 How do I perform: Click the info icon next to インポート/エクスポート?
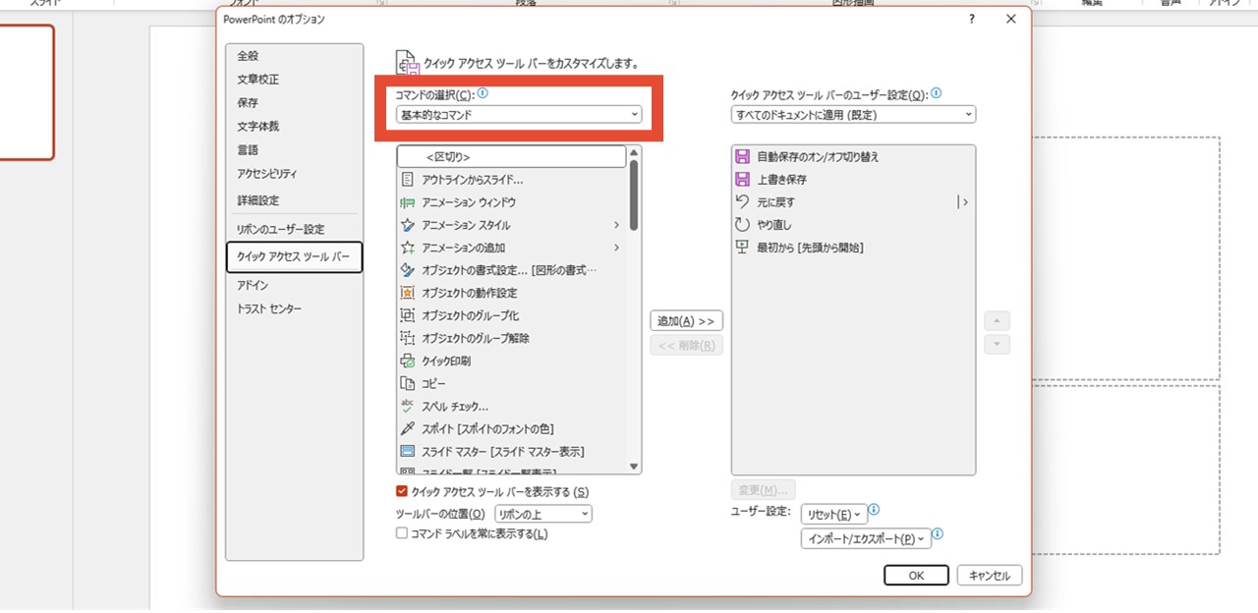(x=937, y=535)
